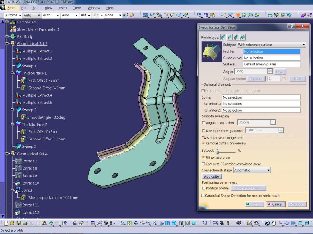Select the Extract.10 feature icon
313x234 pixels.
click(x=18, y=183)
